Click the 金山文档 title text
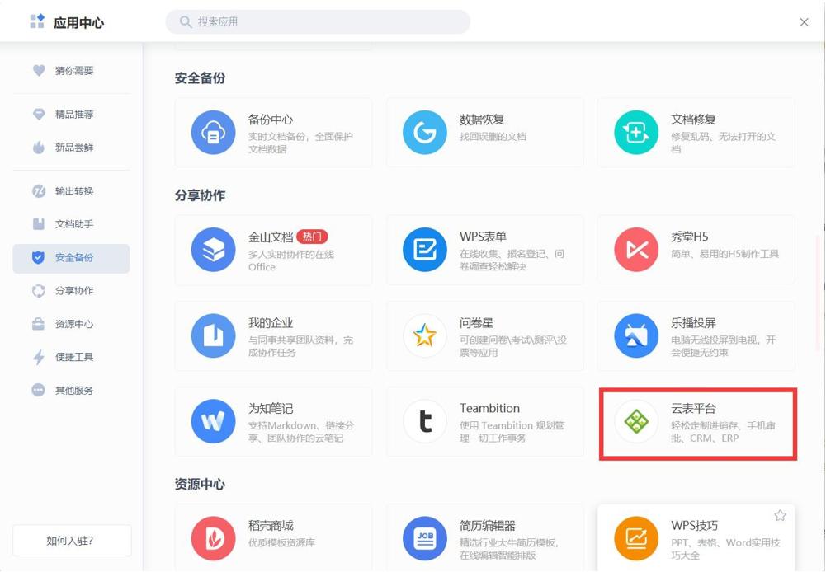 coord(271,237)
